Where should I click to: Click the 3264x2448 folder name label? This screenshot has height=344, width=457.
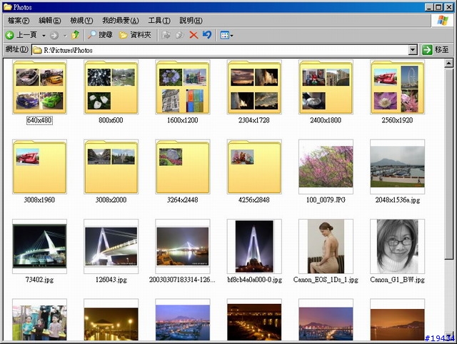(x=183, y=200)
